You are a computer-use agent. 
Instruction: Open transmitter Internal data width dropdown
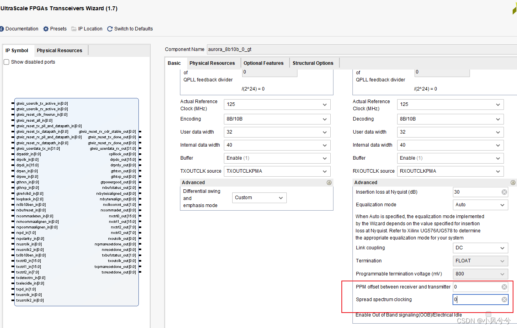click(x=277, y=145)
